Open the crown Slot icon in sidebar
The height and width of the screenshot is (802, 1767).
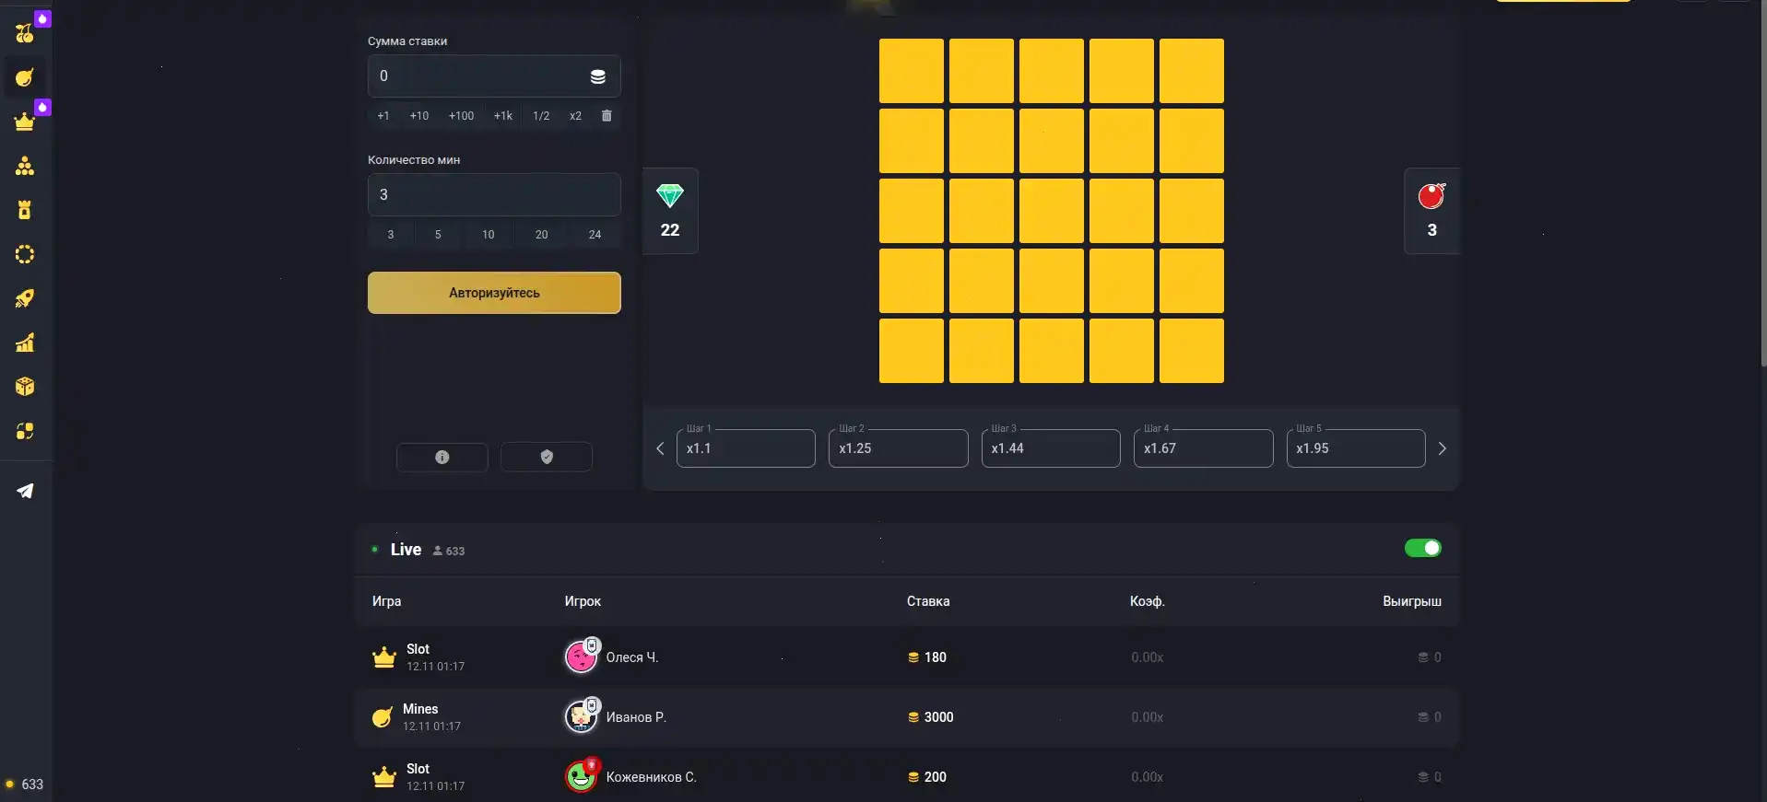(25, 122)
